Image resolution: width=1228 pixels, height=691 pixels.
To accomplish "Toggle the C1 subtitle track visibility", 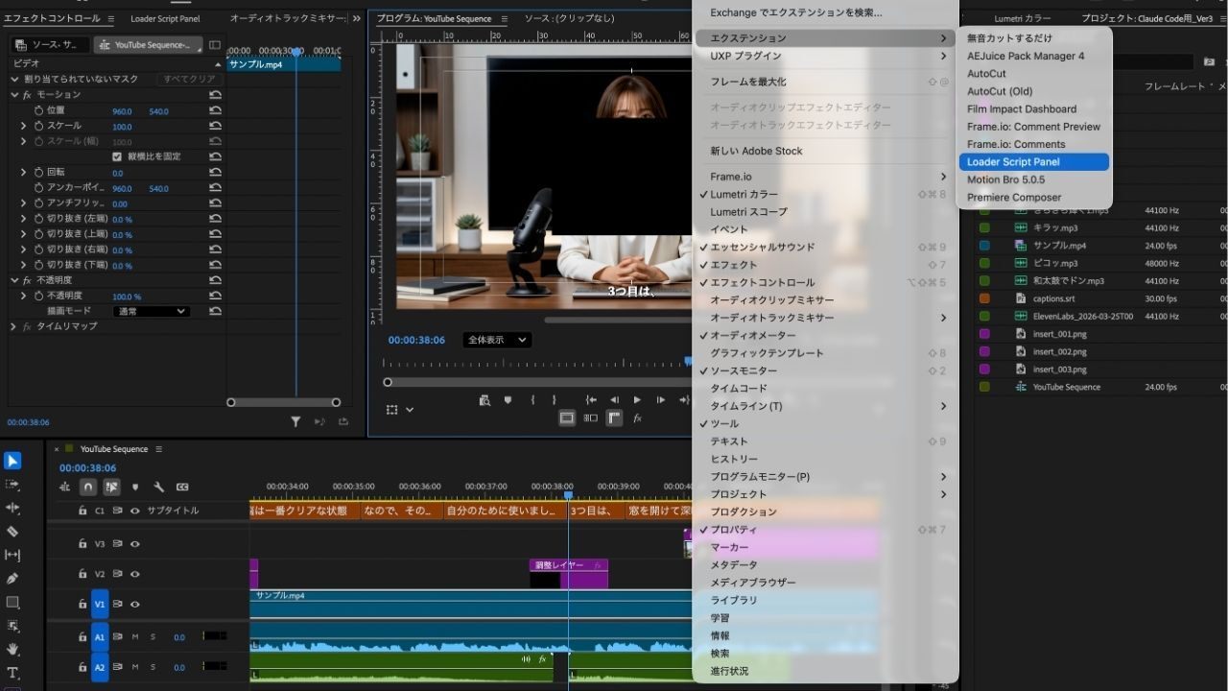I will [x=135, y=511].
